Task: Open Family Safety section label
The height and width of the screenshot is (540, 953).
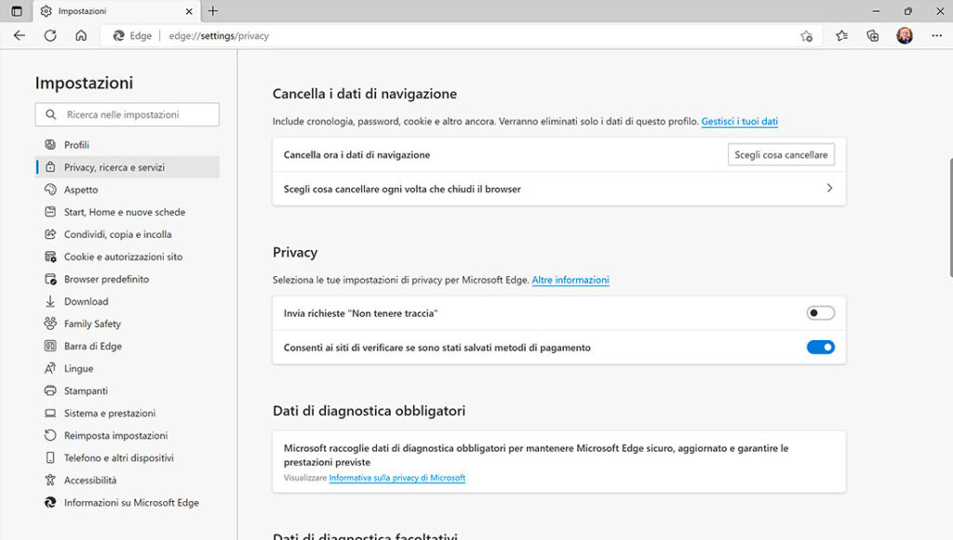Action: 92,324
